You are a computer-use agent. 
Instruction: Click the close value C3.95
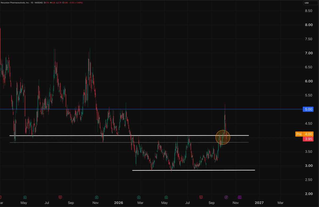point(65,3)
